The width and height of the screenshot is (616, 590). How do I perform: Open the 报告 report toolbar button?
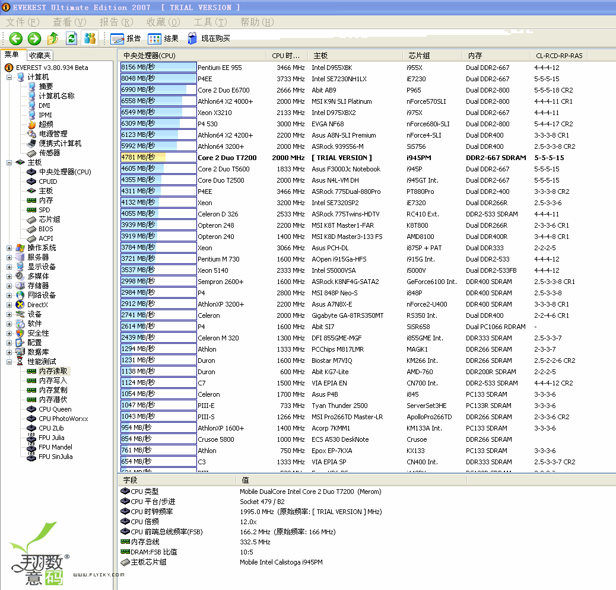126,39
